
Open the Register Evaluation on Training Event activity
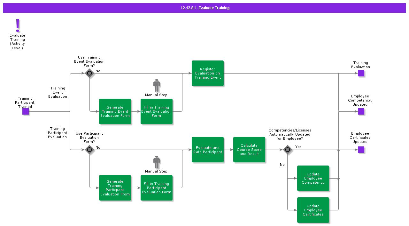click(x=208, y=73)
